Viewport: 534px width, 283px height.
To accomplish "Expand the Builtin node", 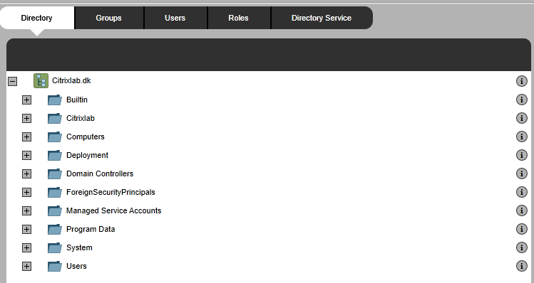I will pyautogui.click(x=26, y=100).
